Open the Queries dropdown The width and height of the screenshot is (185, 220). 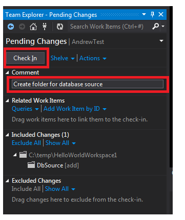[x=25, y=109]
